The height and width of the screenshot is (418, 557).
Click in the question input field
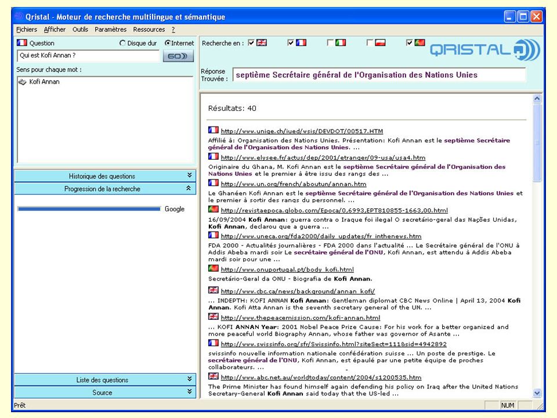[88, 56]
